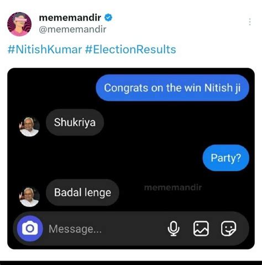
Task: Focus the Message... input field
Action: pos(105,229)
